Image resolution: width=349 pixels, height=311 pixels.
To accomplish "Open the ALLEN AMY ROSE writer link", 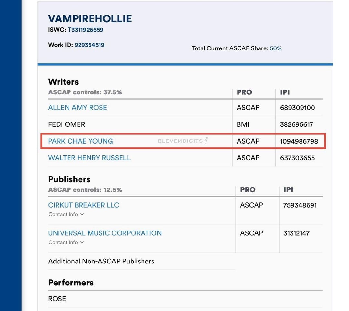I will point(78,108).
